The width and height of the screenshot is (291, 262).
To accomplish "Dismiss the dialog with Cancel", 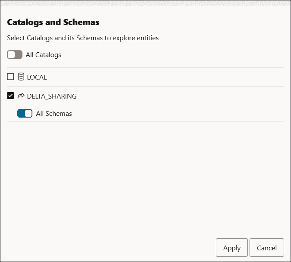I will tap(266, 248).
